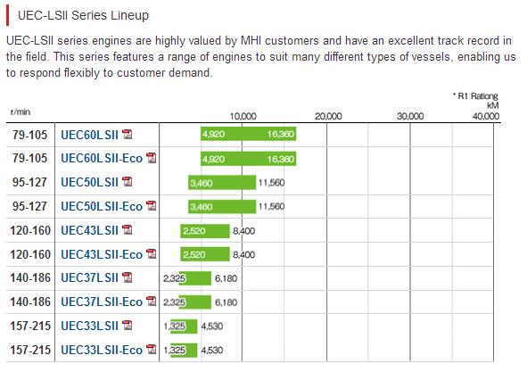Open the UEC50LSII link
This screenshot has height=372, width=527.
click(x=89, y=182)
